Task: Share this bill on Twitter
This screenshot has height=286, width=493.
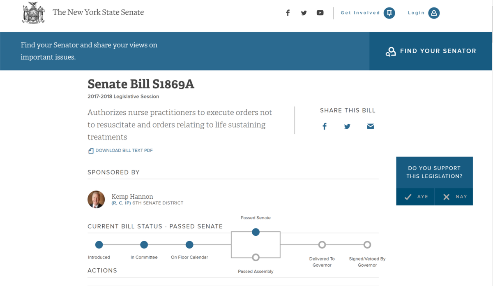Action: click(347, 126)
